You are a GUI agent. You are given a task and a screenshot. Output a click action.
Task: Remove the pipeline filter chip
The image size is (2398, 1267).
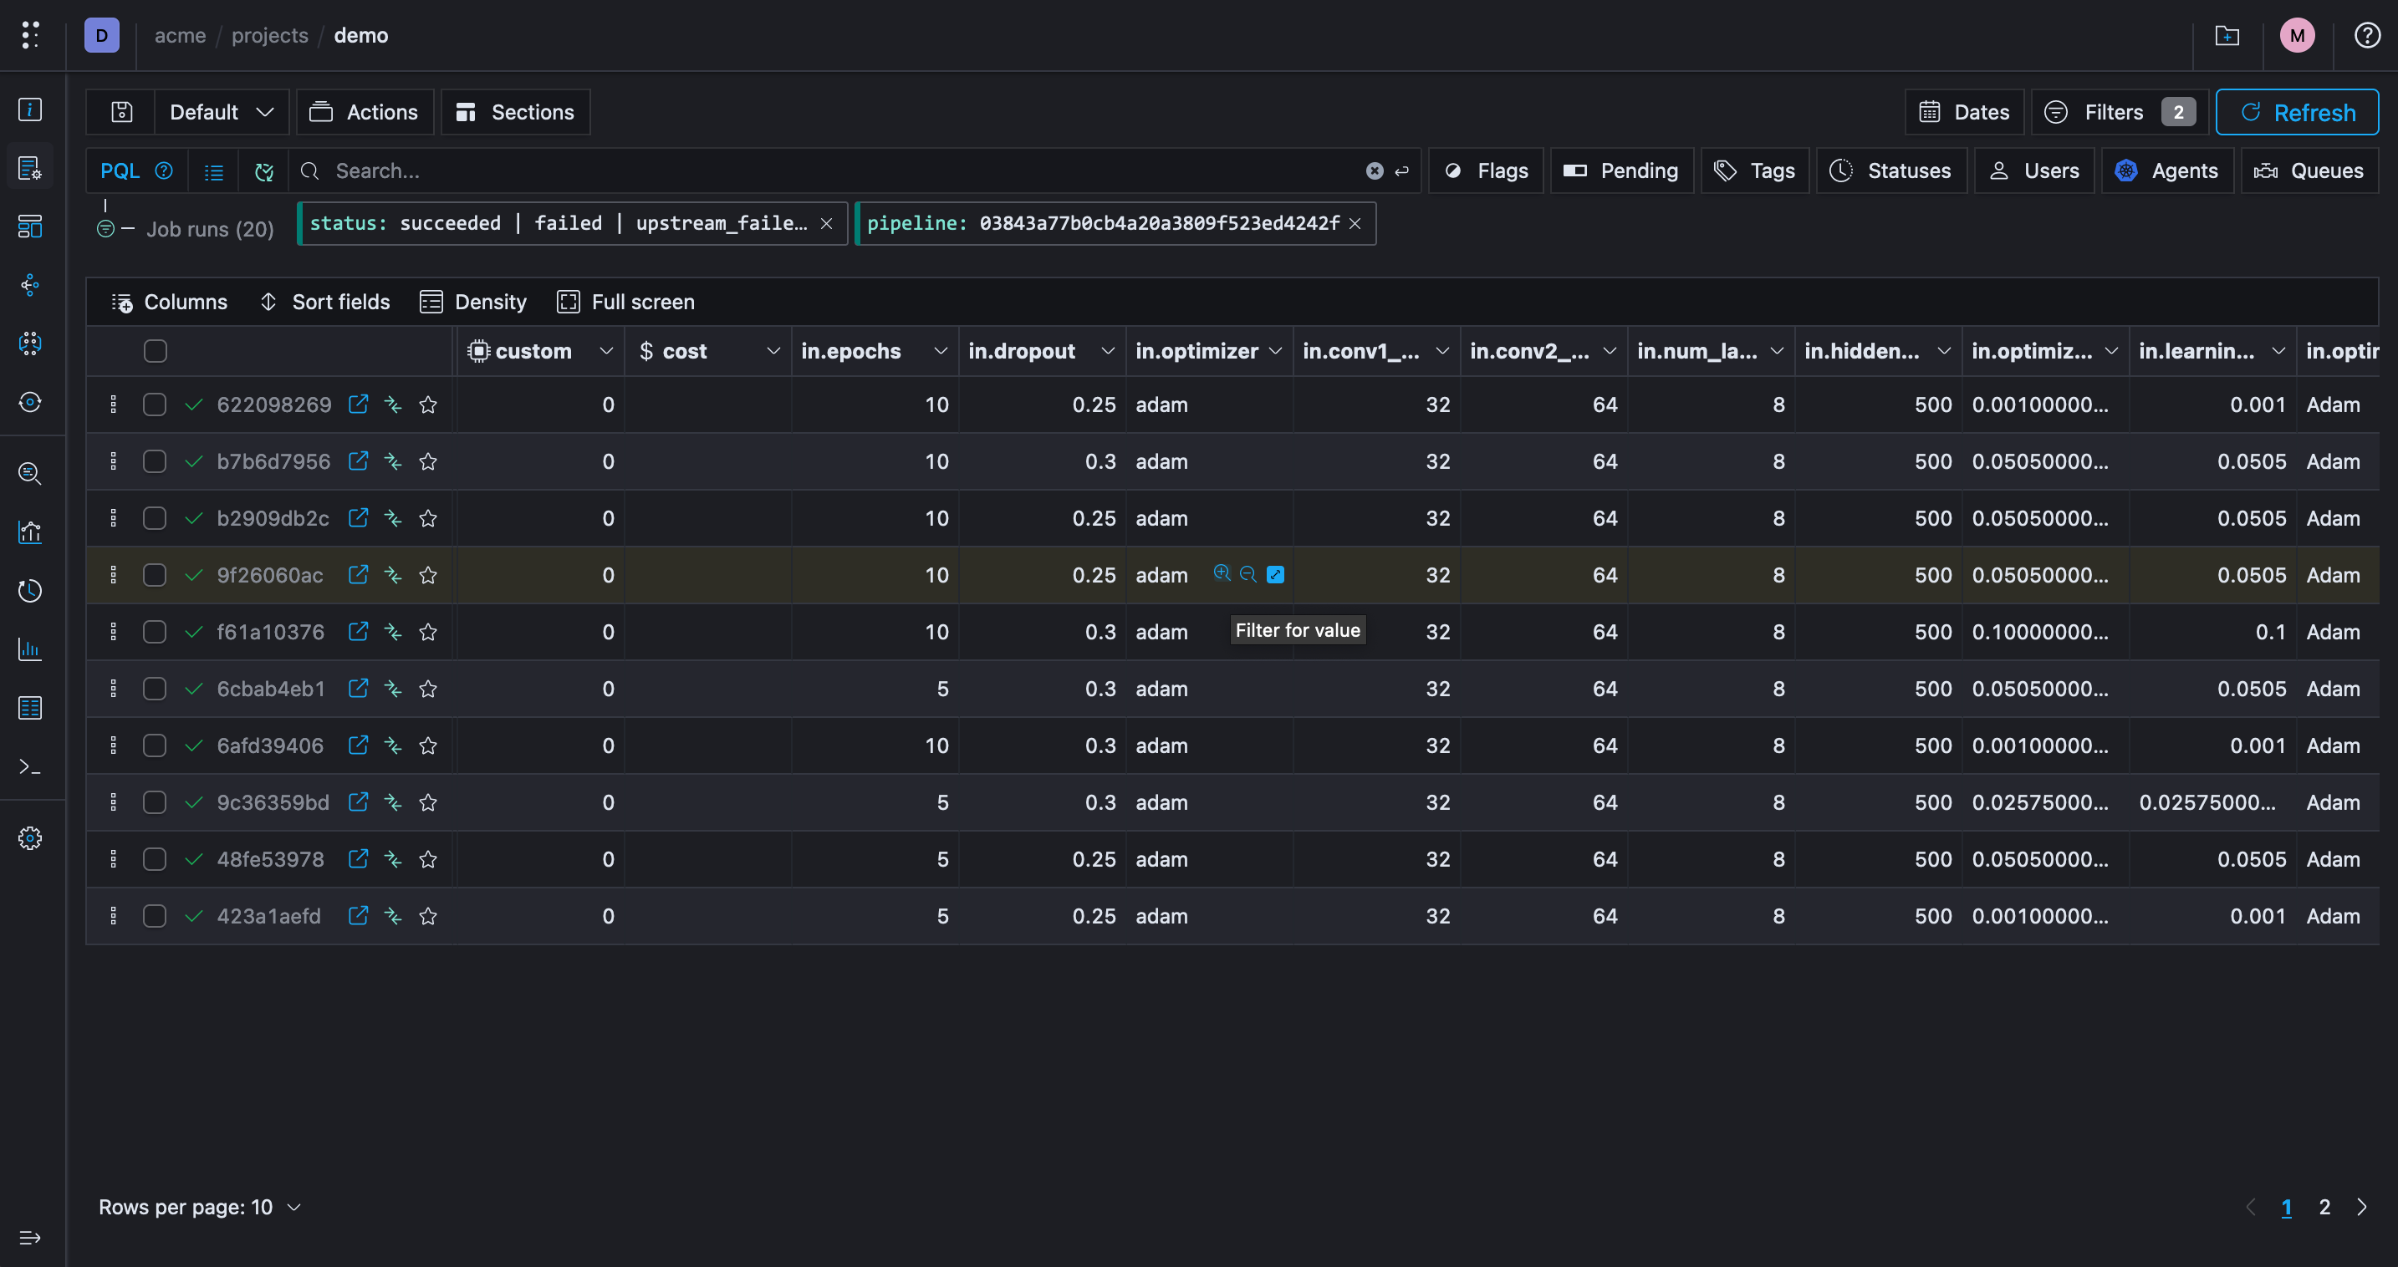pyautogui.click(x=1355, y=223)
